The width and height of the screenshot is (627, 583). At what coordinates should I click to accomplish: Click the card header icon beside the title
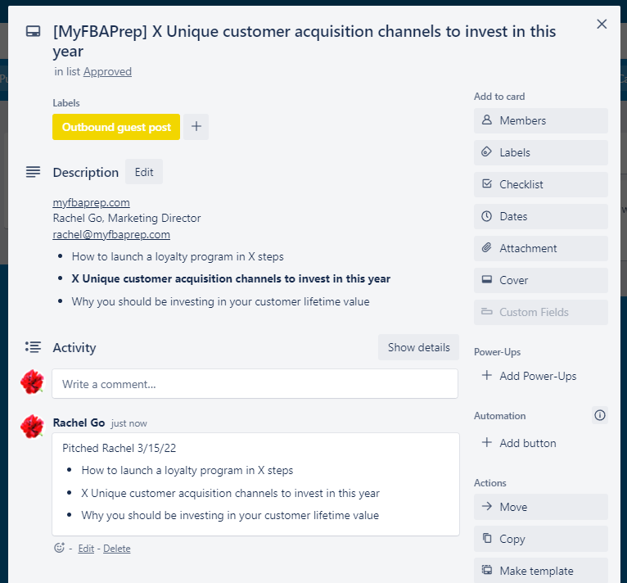point(33,31)
